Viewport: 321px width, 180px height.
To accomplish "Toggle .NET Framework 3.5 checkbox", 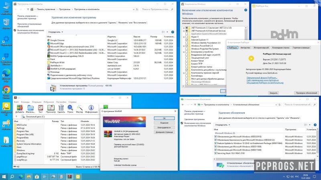I will (187, 28).
